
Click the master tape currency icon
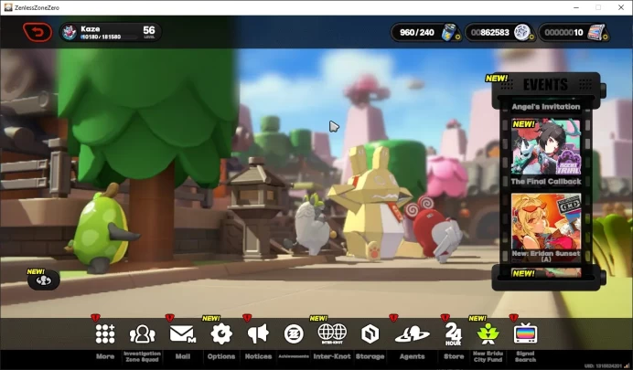(x=596, y=32)
